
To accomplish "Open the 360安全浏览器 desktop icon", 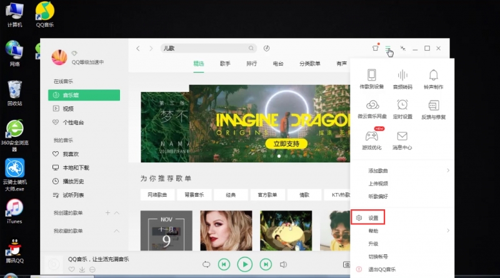I will tap(14, 136).
